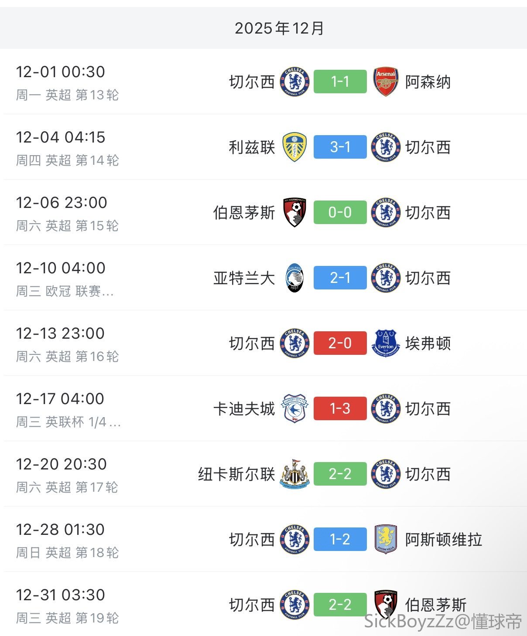Screen dimensions: 527x636
Task: Open the red 2-0 Everton score
Action: [x=340, y=343]
